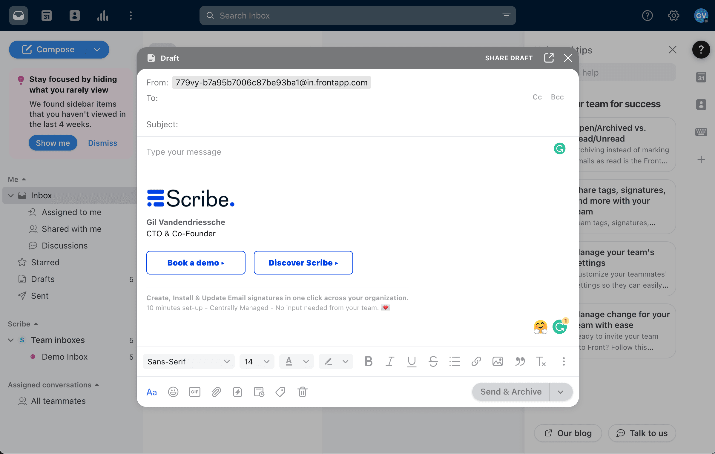Toggle bold formatting
Screen dimensions: 715x454
369,361
